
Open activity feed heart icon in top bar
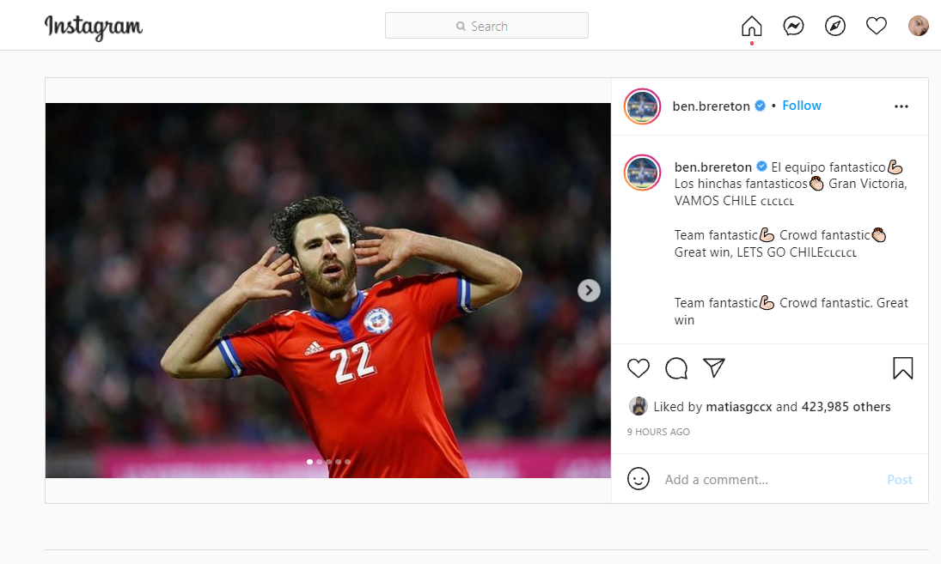pos(876,27)
